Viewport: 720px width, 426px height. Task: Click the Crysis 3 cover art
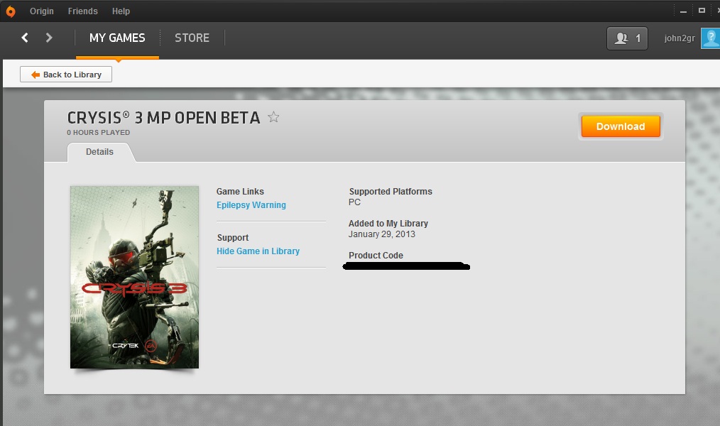[x=134, y=277]
